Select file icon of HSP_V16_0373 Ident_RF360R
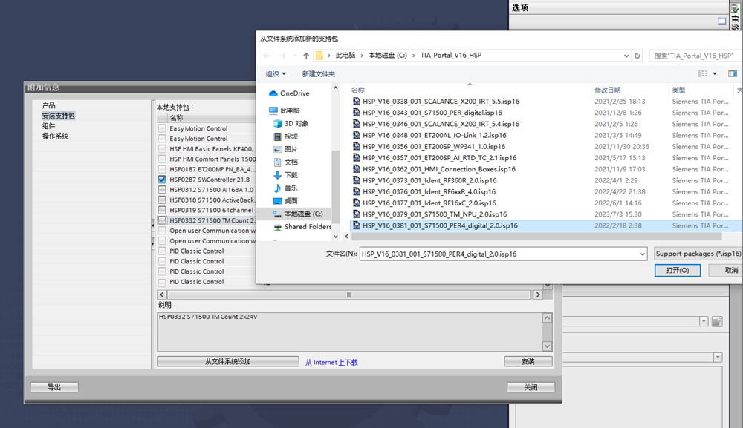743x428 pixels. click(x=357, y=180)
